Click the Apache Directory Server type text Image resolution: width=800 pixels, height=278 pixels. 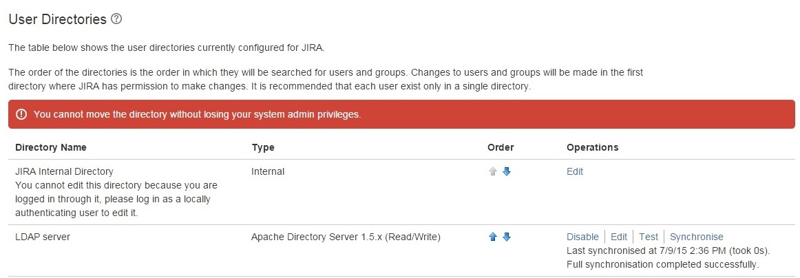[346, 237]
